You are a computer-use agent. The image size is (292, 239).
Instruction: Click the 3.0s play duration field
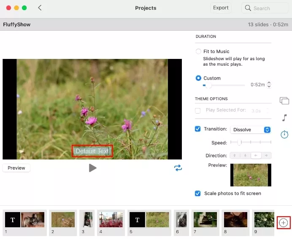pyautogui.click(x=256, y=111)
